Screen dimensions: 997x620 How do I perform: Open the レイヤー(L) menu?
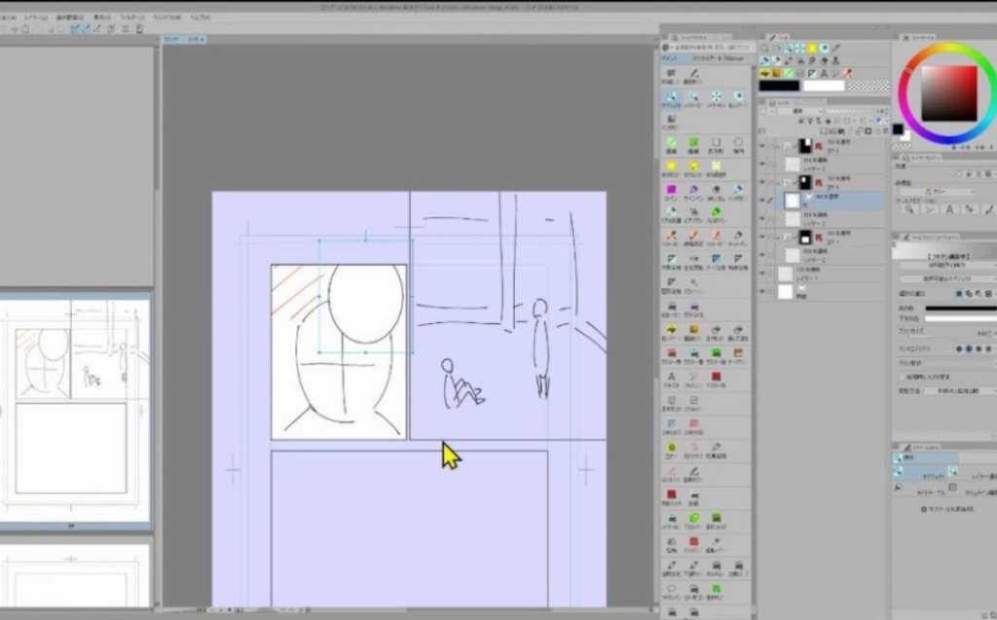click(x=36, y=18)
